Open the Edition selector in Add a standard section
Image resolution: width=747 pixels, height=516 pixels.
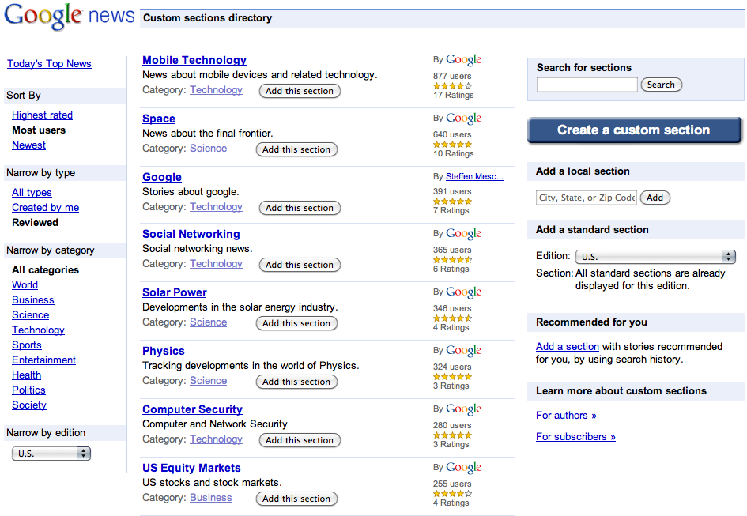(x=655, y=256)
